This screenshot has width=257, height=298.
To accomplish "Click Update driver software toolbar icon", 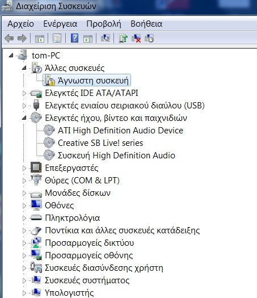I will click(x=123, y=38).
